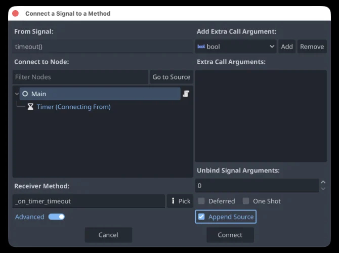The height and width of the screenshot is (253, 339).
Task: Cancel the signal connection dialog
Action: 108,235
